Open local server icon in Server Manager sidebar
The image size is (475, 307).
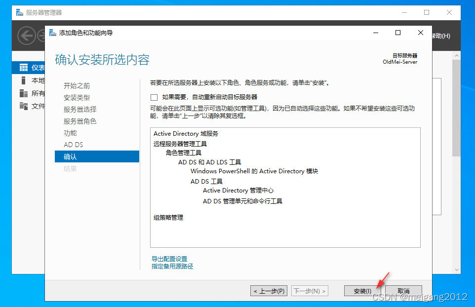(23, 80)
